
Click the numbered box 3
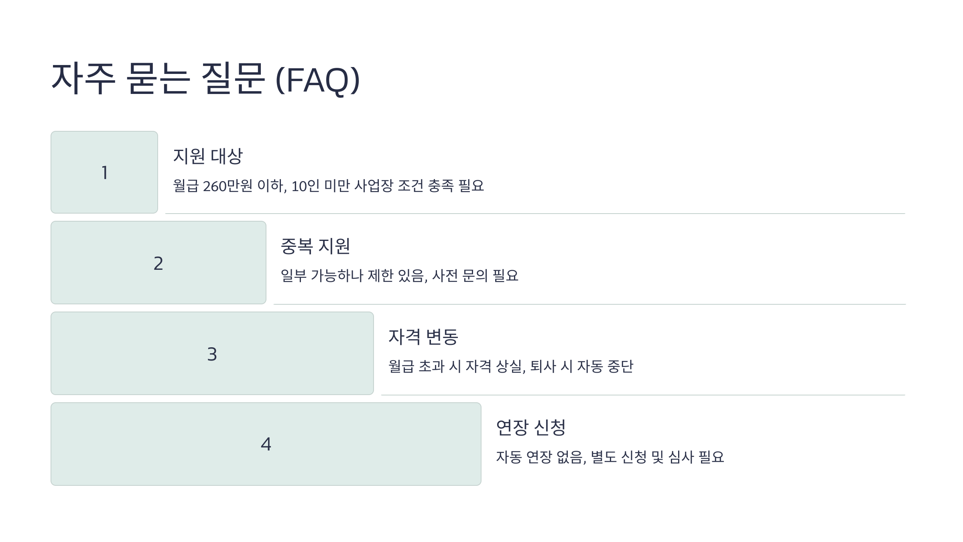click(x=212, y=353)
